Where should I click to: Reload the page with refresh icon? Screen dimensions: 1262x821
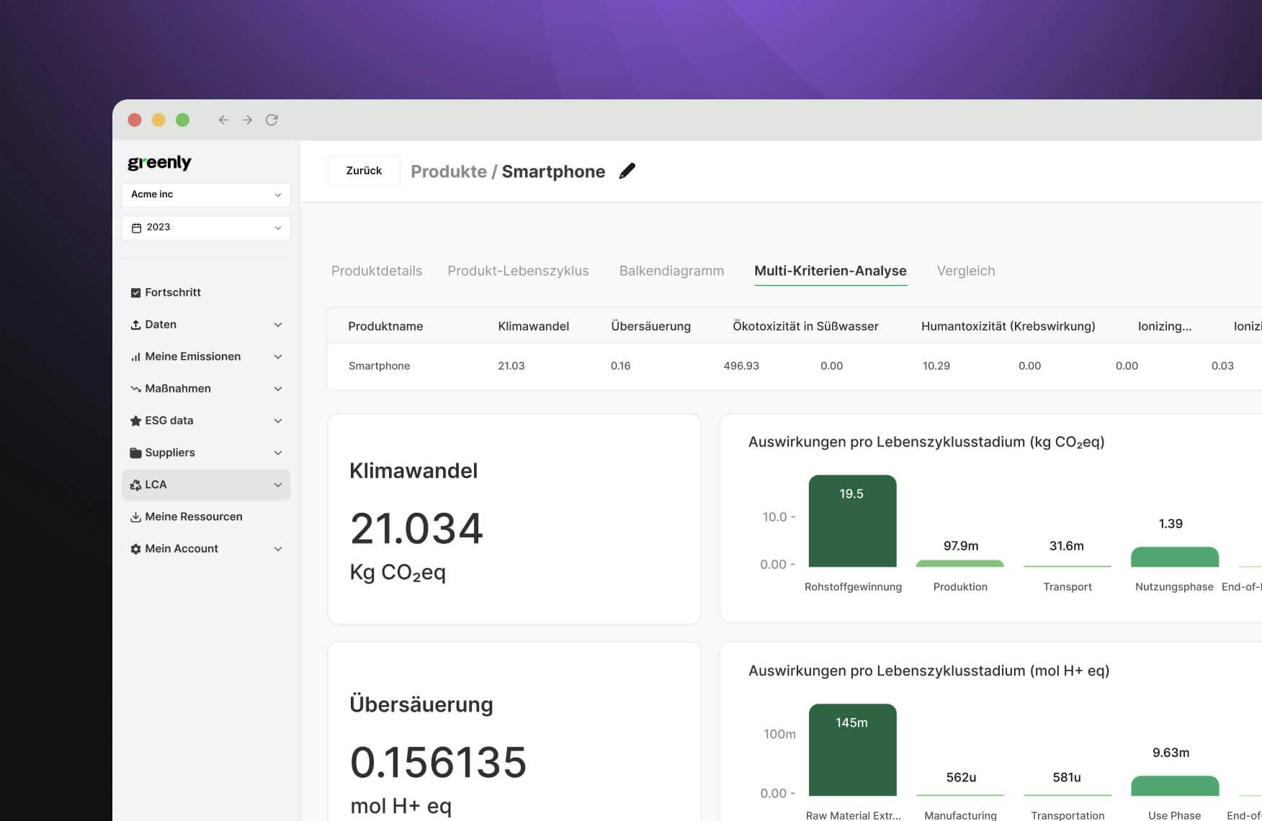(272, 120)
